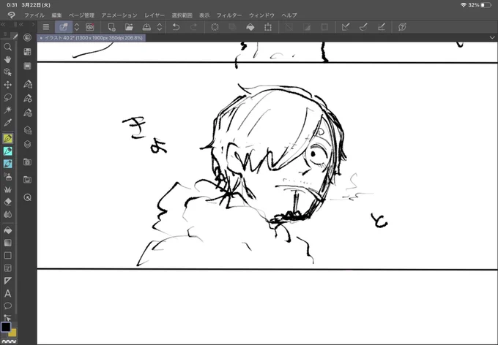Select the yellow sub color swatch
This screenshot has height=345, width=498.
click(12, 333)
